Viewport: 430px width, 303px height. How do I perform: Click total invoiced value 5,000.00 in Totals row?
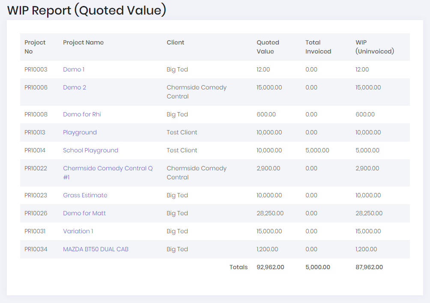(318, 267)
